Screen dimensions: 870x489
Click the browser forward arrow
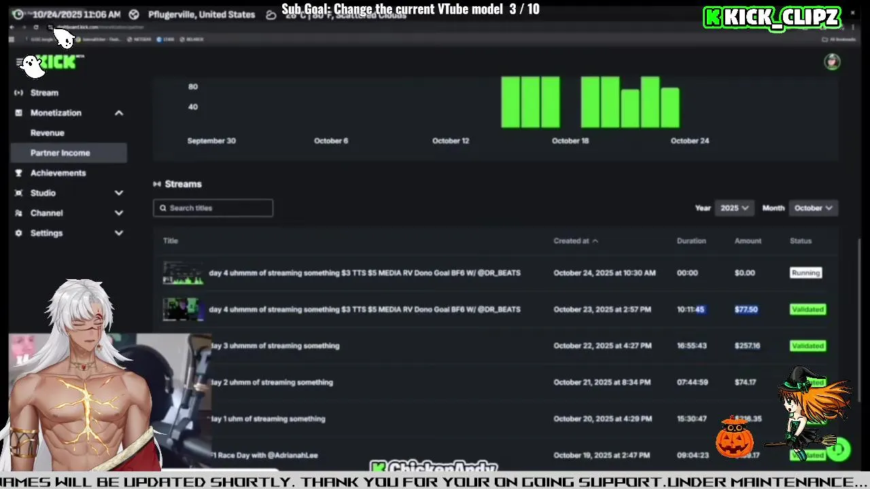24,27
